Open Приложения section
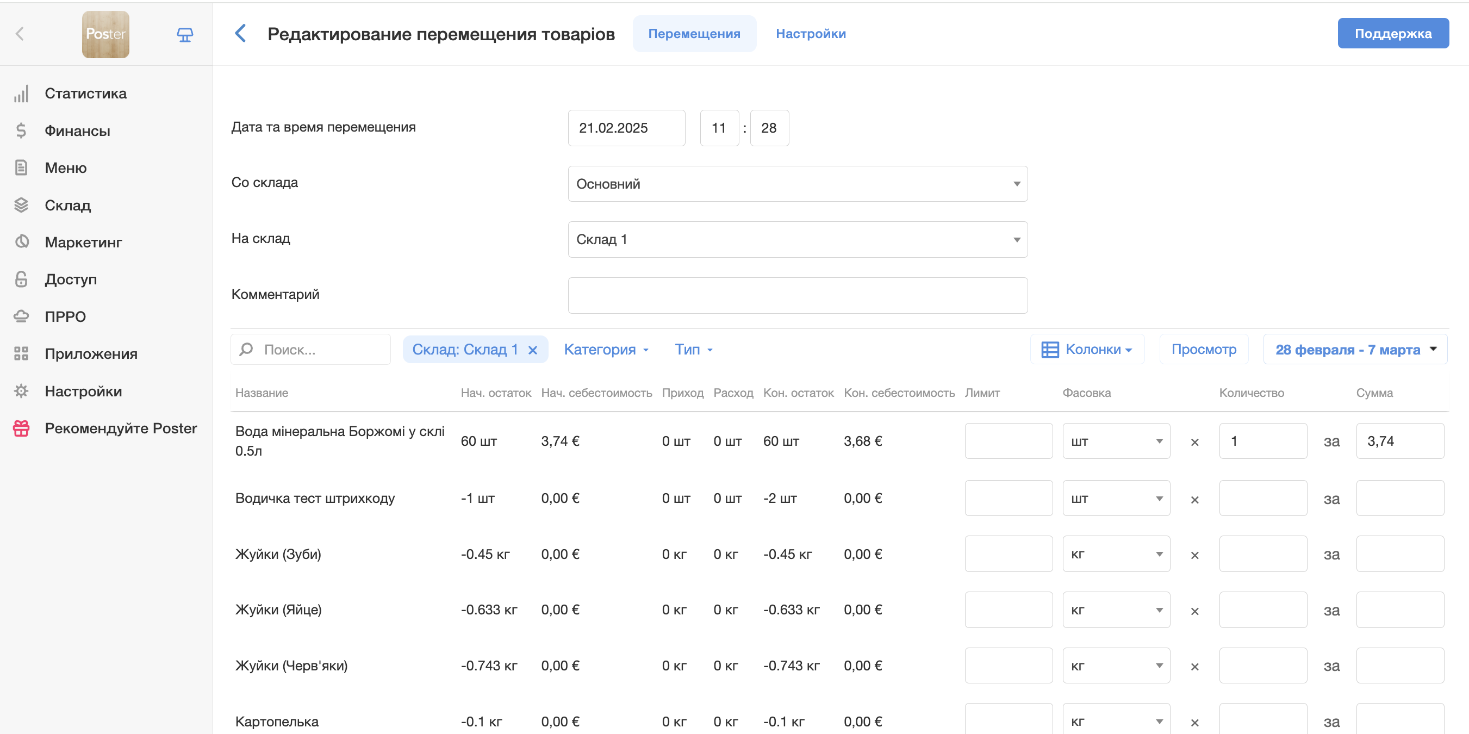Image resolution: width=1469 pixels, height=734 pixels. point(91,353)
